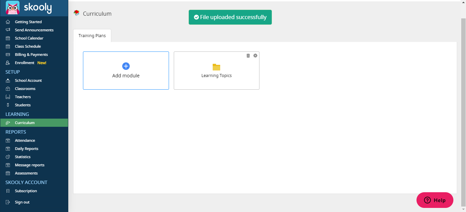Click the Billing & Payments card icon

(x=8, y=55)
